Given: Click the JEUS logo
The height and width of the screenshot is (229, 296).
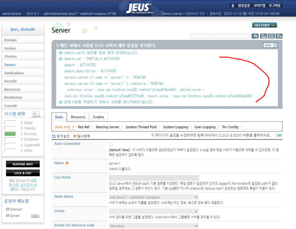Looking at the screenshot, I should pos(139,8).
